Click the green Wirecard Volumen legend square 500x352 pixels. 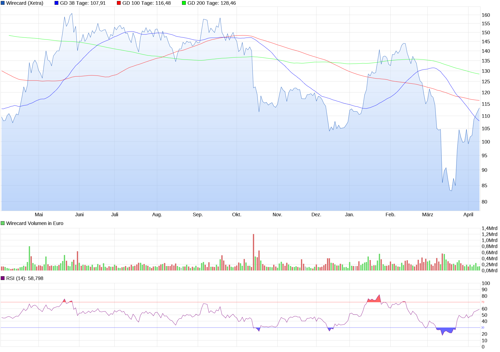click(3, 223)
